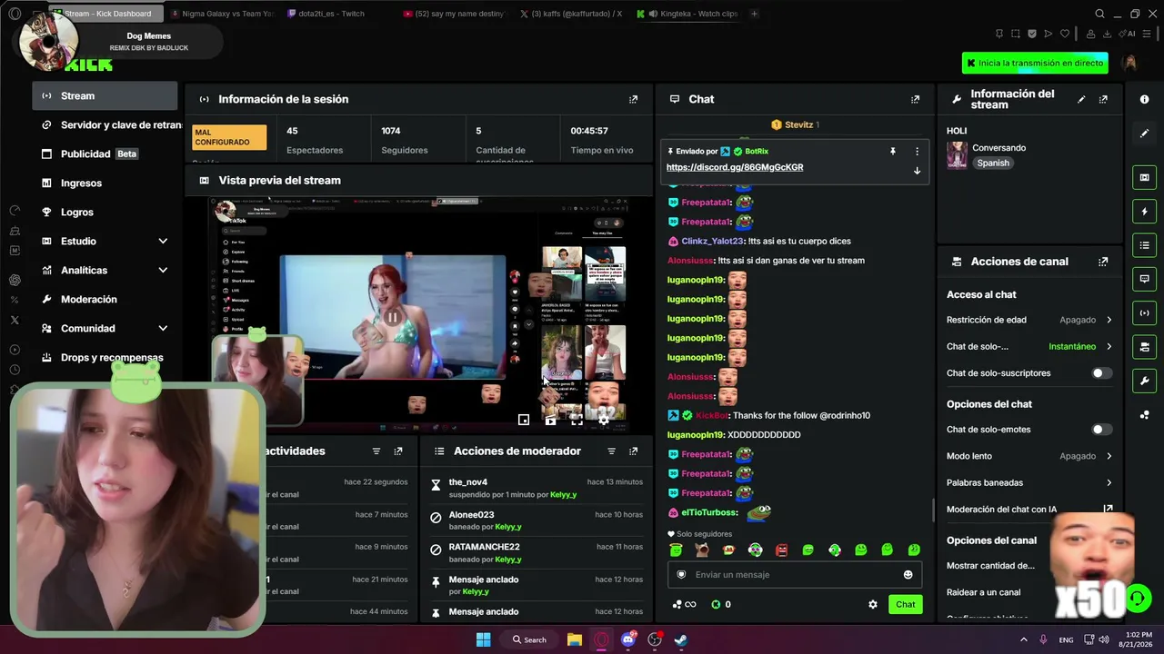Filter the Acciones de moderador list
Image resolution: width=1164 pixels, height=654 pixels.
[611, 451]
